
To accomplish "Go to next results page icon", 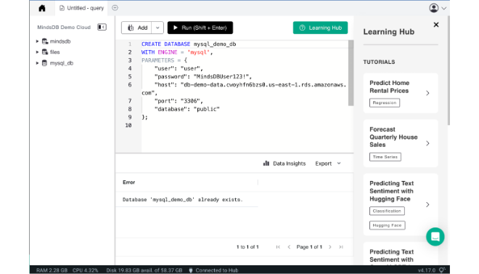I will 330,247.
